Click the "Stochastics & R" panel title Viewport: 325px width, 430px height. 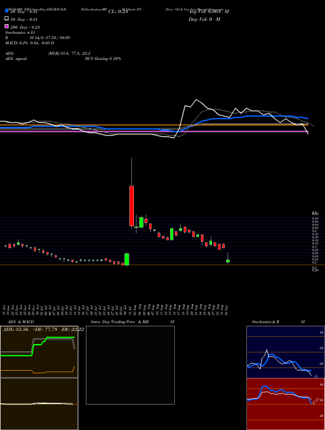click(x=265, y=322)
